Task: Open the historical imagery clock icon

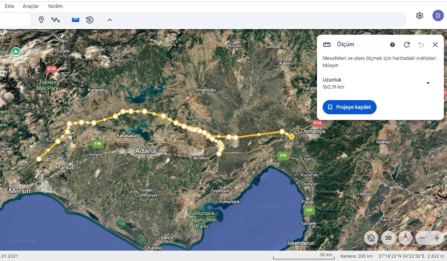Action: 90,20
